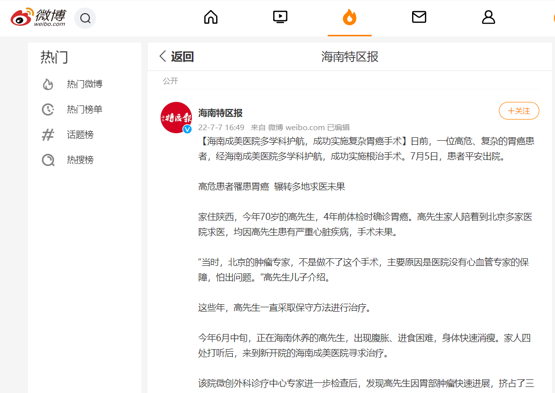Screen dimensions: 555x393
Task: Follow account with +关注 button
Action: click(x=519, y=110)
